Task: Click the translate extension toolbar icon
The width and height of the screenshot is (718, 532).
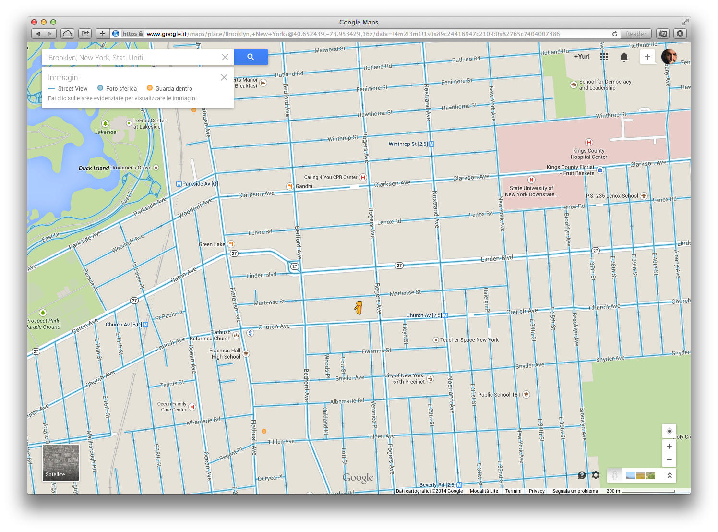Action: (663, 34)
